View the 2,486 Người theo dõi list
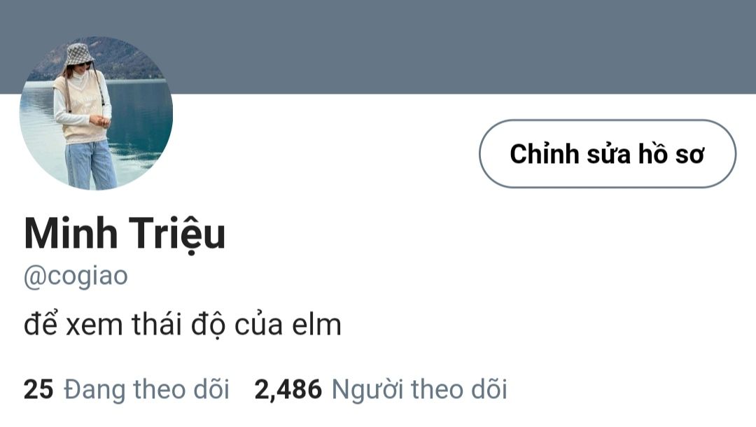Image resolution: width=756 pixels, height=427 pixels. pos(381,389)
